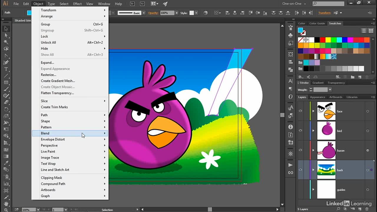This screenshot has width=377, height=212.
Task: Select the Rotate tool
Action: coord(6,109)
